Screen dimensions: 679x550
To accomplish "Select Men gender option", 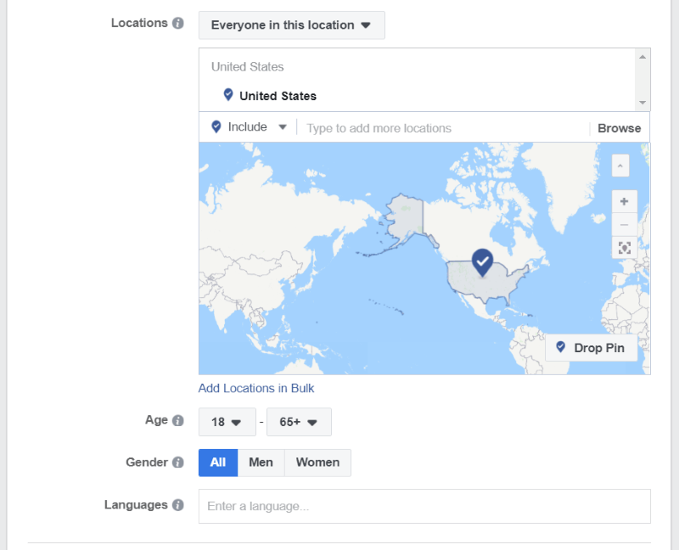I will [261, 463].
